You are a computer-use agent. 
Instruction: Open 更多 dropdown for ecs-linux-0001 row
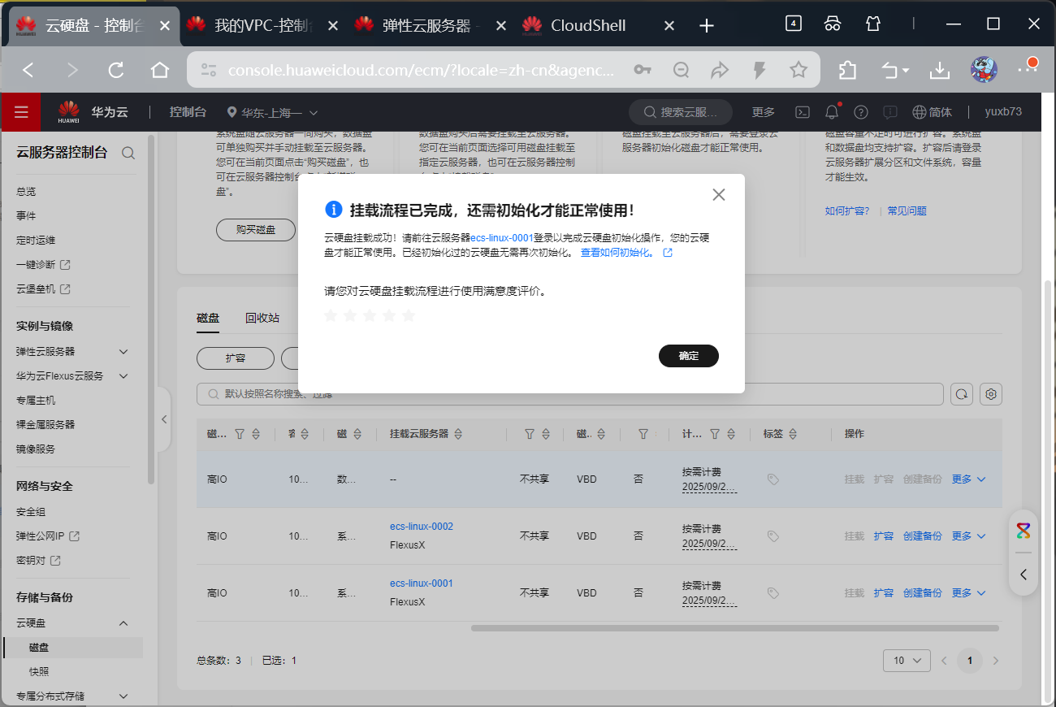968,593
